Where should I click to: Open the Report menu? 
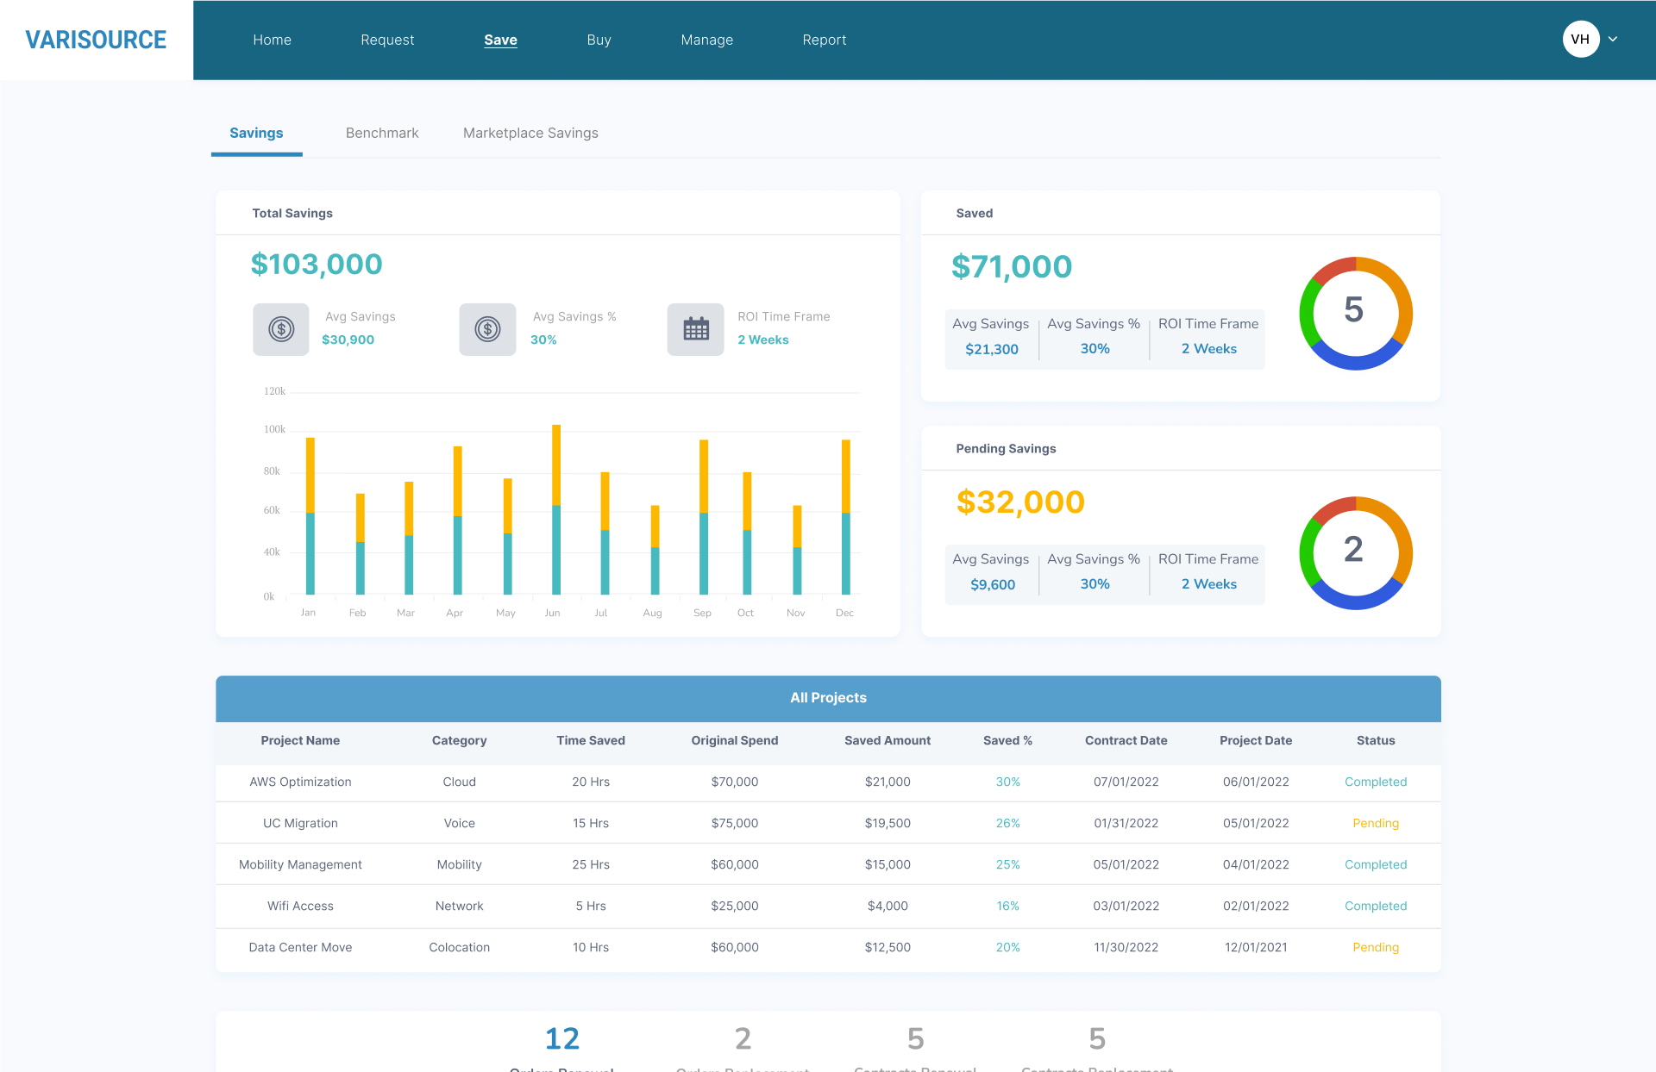pos(824,40)
